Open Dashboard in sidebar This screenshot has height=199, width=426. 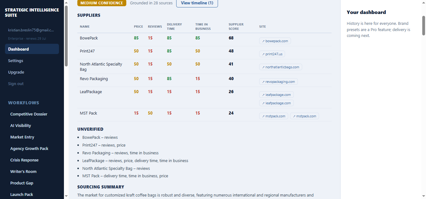point(32,49)
